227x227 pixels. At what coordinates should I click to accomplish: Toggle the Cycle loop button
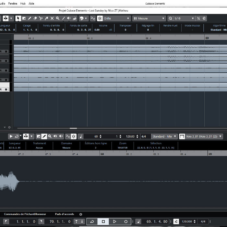click(x=92, y=221)
